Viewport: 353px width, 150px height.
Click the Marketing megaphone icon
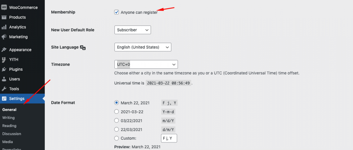tap(4, 37)
